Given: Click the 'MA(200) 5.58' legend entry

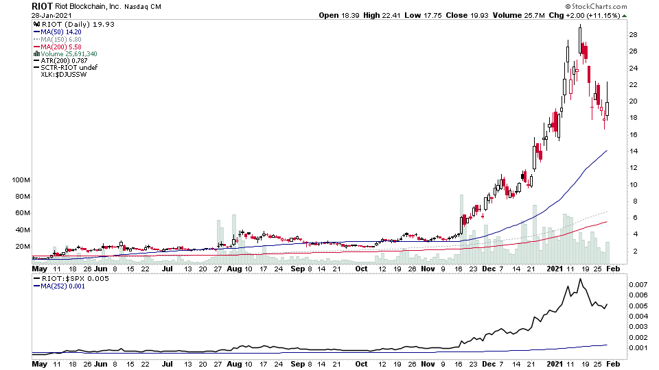Looking at the screenshot, I should coord(61,47).
